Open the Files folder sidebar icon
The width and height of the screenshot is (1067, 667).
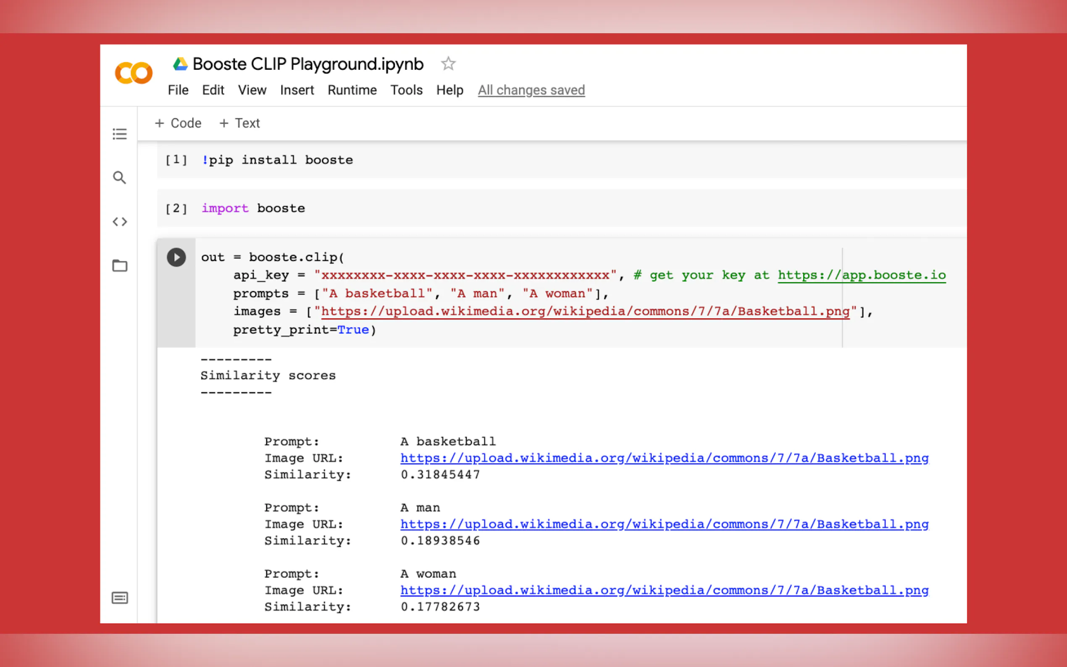120,265
